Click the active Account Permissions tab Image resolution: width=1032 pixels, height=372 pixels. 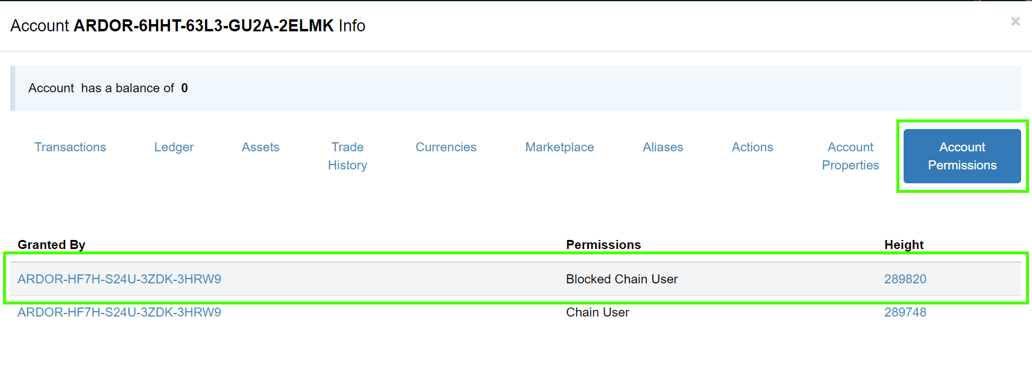(961, 156)
